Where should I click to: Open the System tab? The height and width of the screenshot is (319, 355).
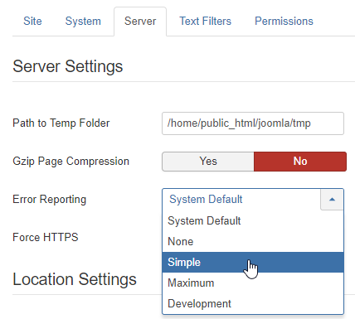pos(83,22)
